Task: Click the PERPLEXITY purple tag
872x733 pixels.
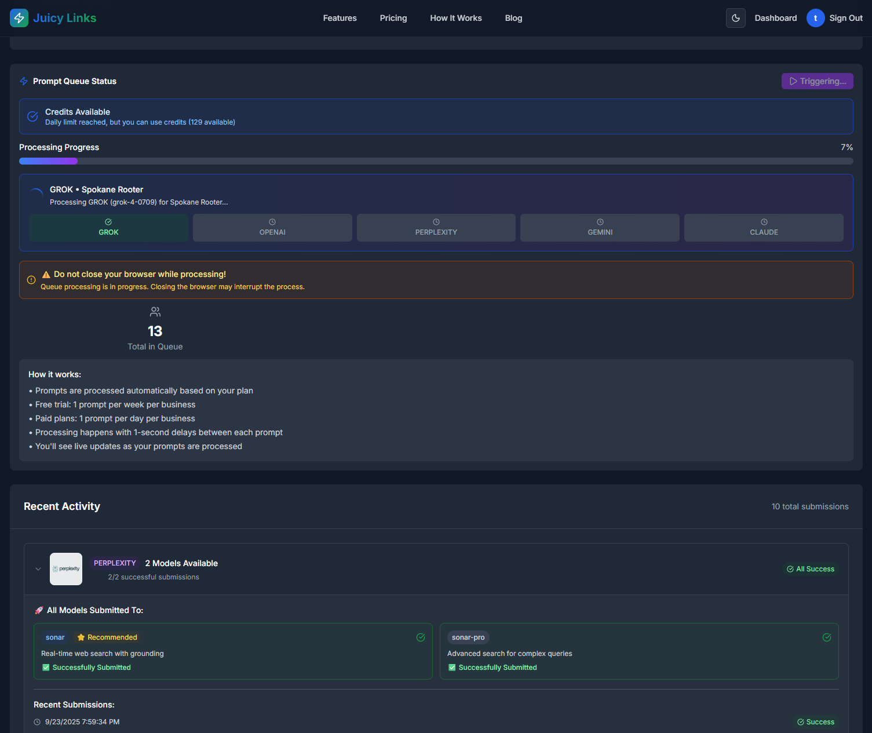Action: tap(115, 563)
